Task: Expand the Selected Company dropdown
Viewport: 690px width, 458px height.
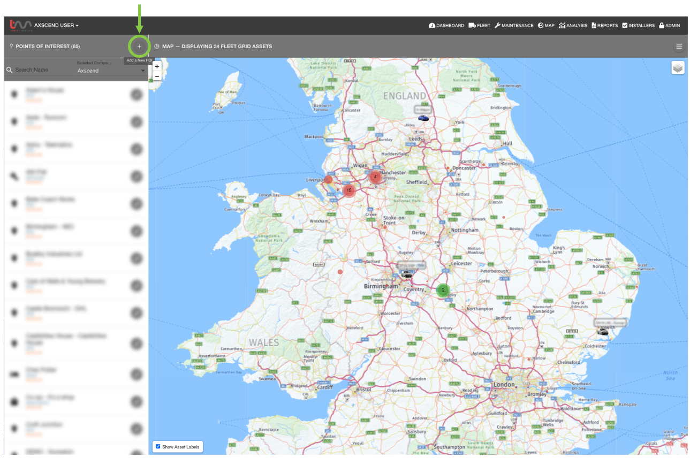Action: coord(111,71)
